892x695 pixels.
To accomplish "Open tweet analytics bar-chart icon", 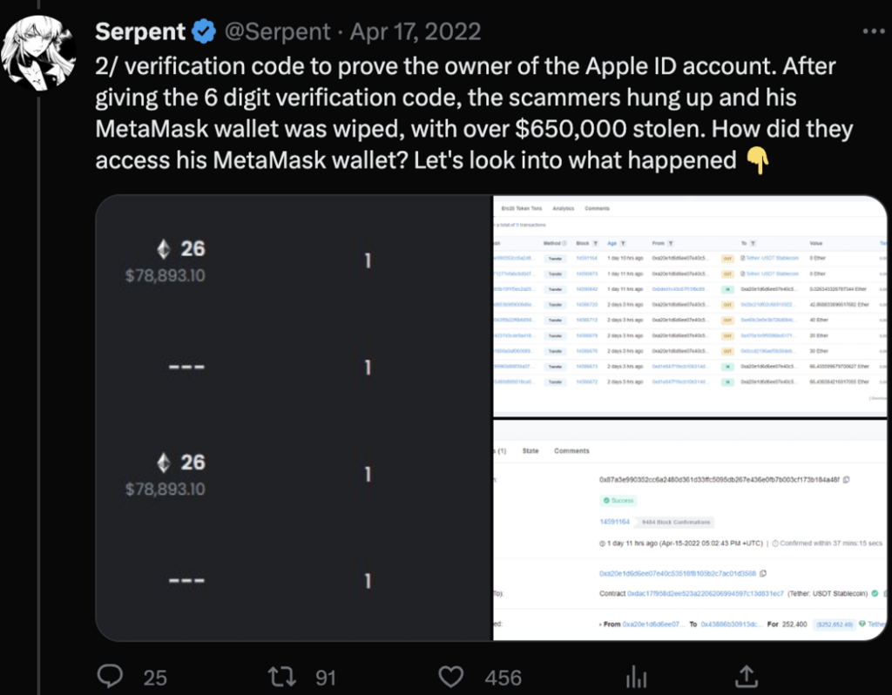I will pyautogui.click(x=637, y=676).
